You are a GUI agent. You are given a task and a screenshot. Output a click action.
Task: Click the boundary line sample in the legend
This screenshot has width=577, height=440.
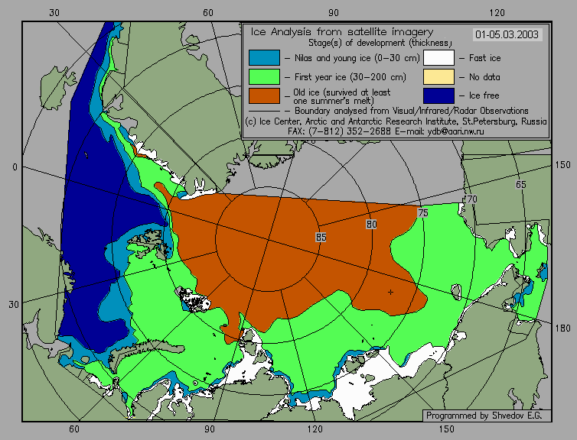click(x=264, y=112)
